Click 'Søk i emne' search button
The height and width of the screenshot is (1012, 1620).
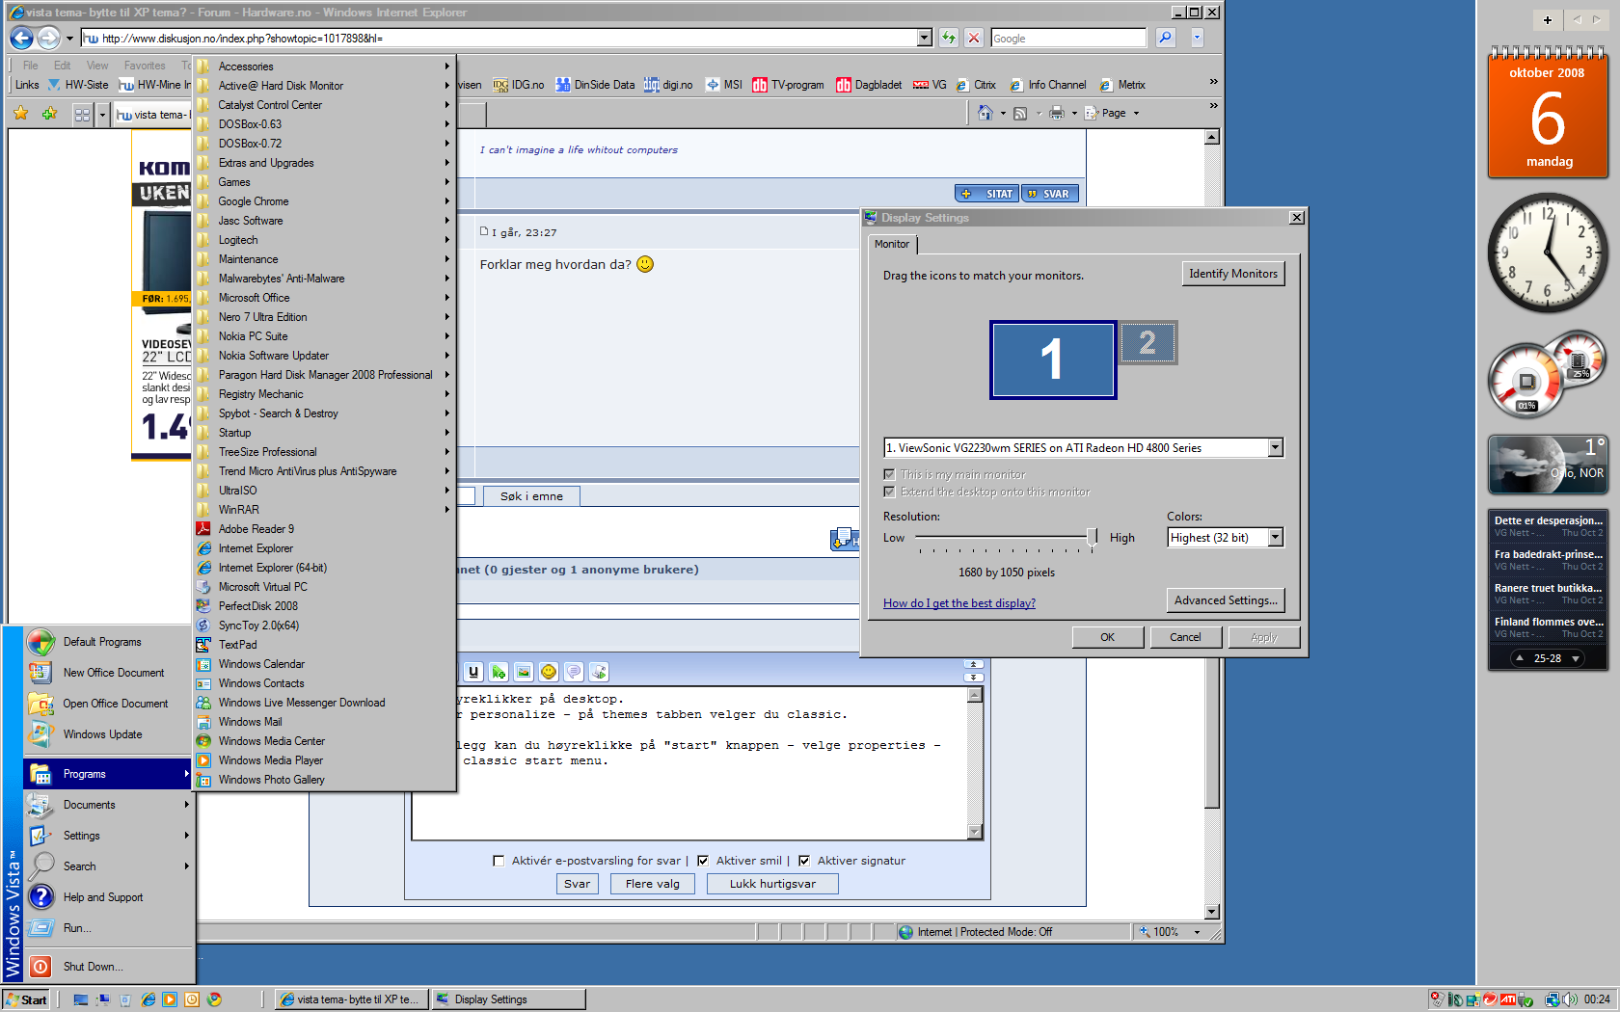(x=531, y=496)
